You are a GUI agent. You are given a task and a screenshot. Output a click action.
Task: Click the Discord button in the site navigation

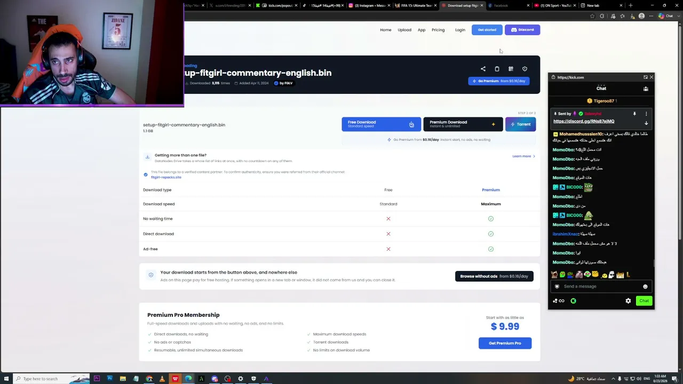coord(522,30)
